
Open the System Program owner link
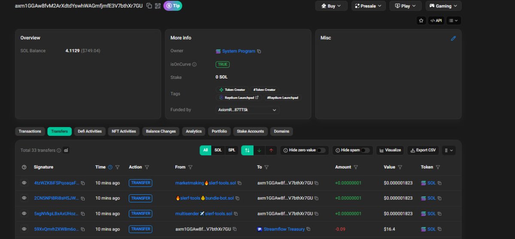click(239, 51)
